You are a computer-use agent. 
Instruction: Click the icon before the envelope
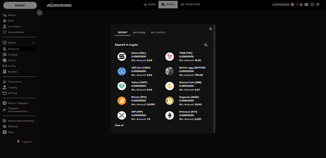tap(301, 4)
